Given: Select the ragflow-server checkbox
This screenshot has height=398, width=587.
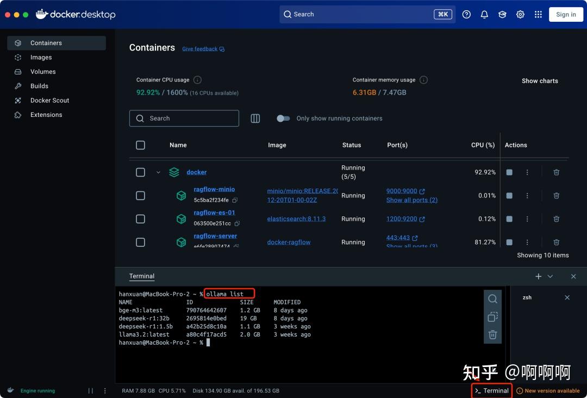Looking at the screenshot, I should coord(140,242).
